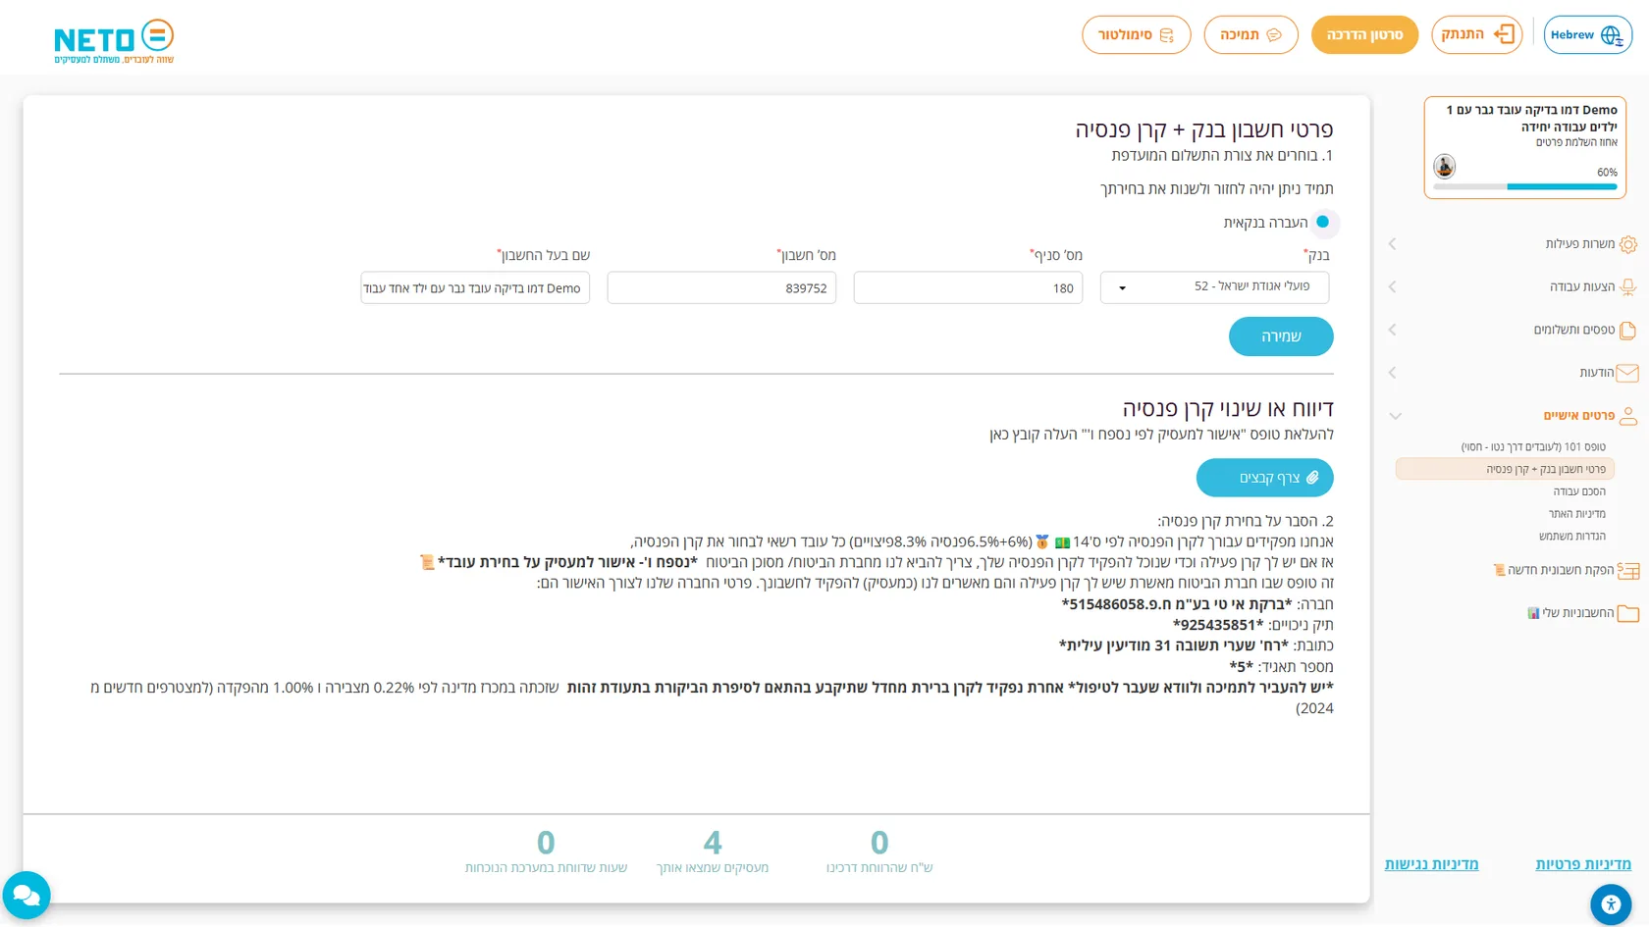Screen dimensions: 1649x927
Task: Open the סימולטור simulator button
Action: [x=1137, y=34]
